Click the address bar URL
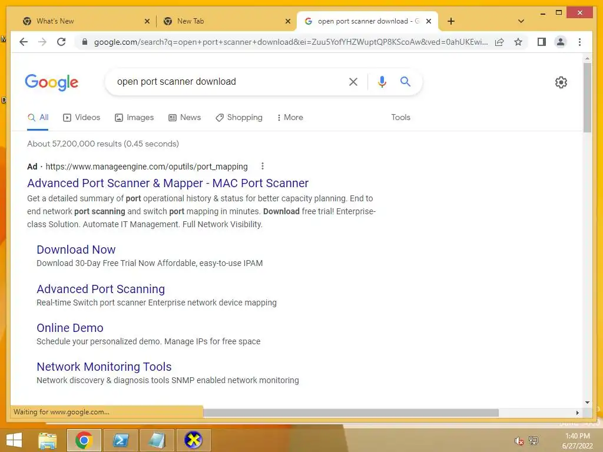The height and width of the screenshot is (452, 603). 291,42
